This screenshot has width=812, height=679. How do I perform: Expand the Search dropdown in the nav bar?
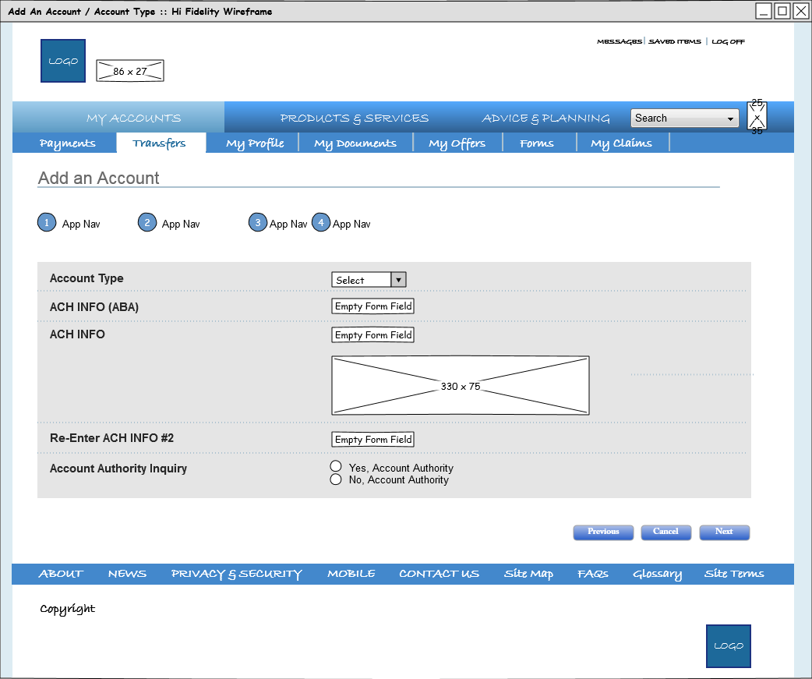(x=684, y=118)
